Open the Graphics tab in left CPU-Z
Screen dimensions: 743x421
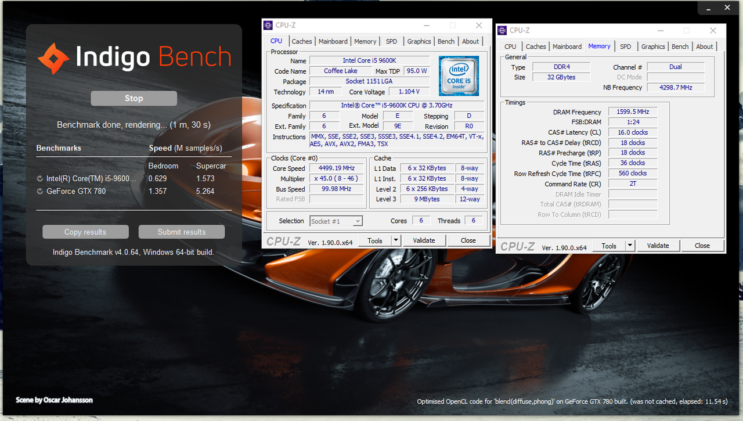click(419, 41)
